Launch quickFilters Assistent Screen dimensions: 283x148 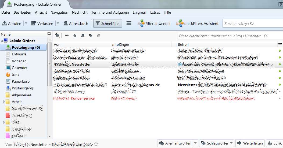tap(198, 23)
